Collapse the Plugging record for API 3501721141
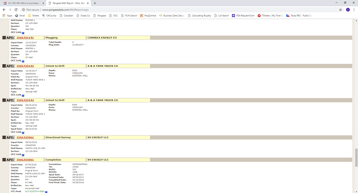The height and width of the screenshot is (193, 358). [4, 38]
